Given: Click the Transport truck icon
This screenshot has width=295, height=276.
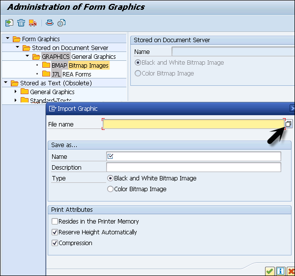Looking at the screenshot, I should tap(33, 23).
